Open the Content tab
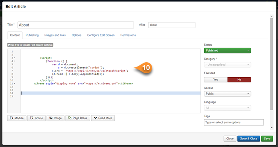The height and width of the screenshot is (147, 278). tap(15, 35)
